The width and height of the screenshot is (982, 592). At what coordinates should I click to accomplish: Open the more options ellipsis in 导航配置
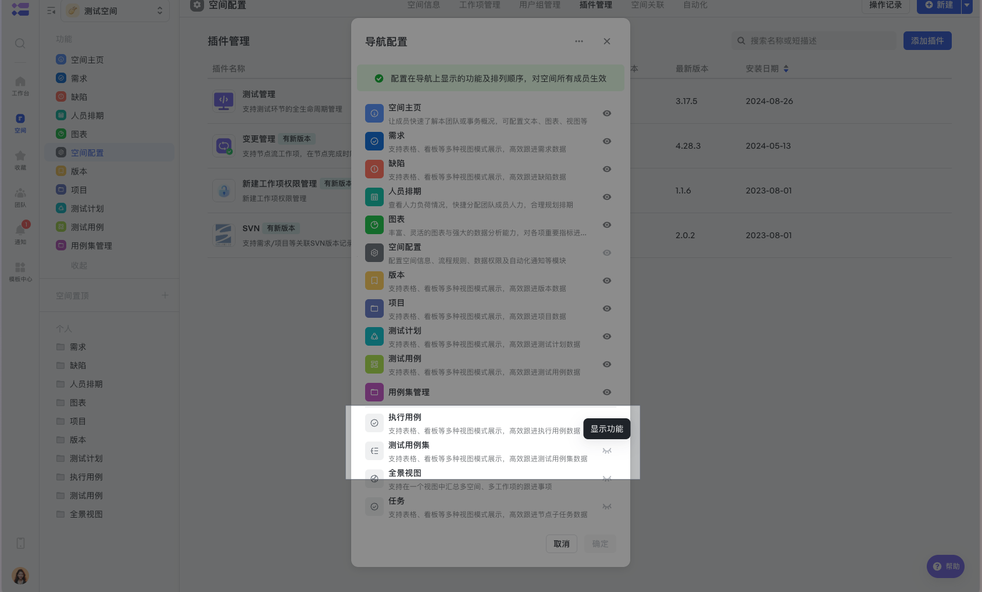579,41
